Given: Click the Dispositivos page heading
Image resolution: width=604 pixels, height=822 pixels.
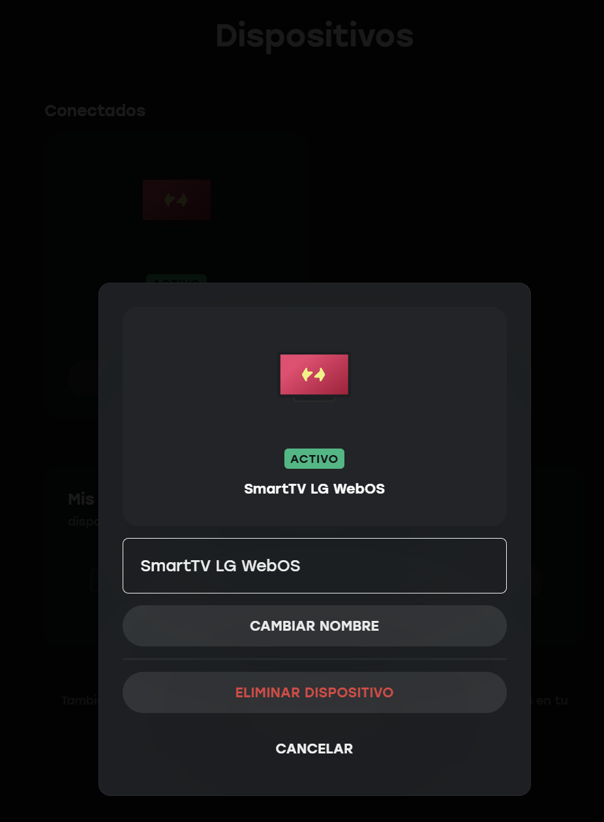Looking at the screenshot, I should click(314, 35).
